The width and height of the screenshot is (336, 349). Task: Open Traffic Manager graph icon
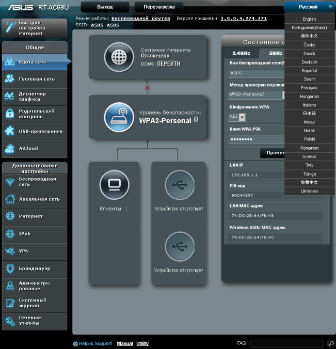[10, 97]
